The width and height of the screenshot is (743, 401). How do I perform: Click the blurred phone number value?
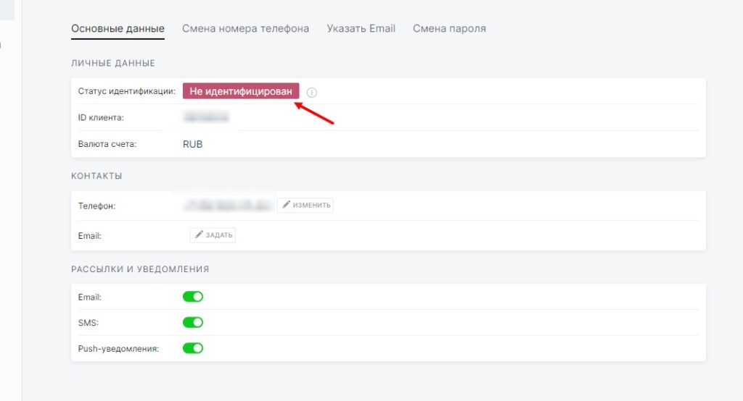pos(229,206)
